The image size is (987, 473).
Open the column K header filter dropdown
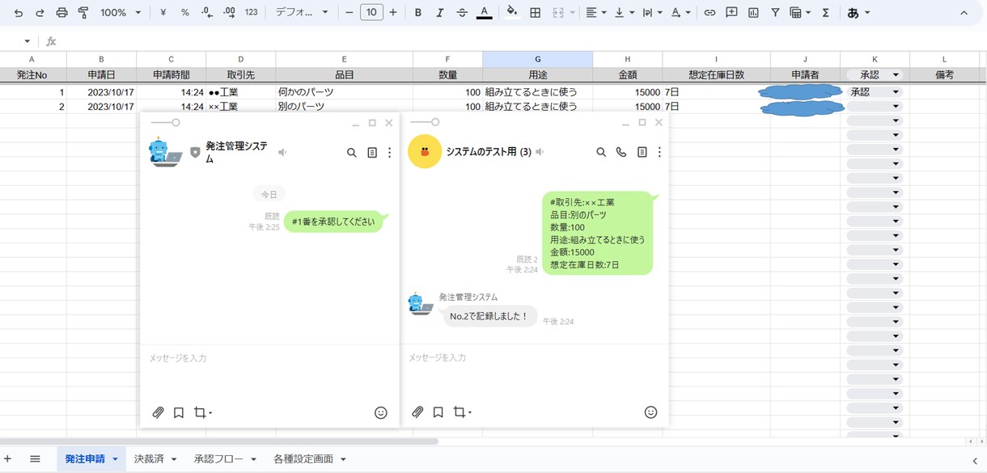(896, 75)
